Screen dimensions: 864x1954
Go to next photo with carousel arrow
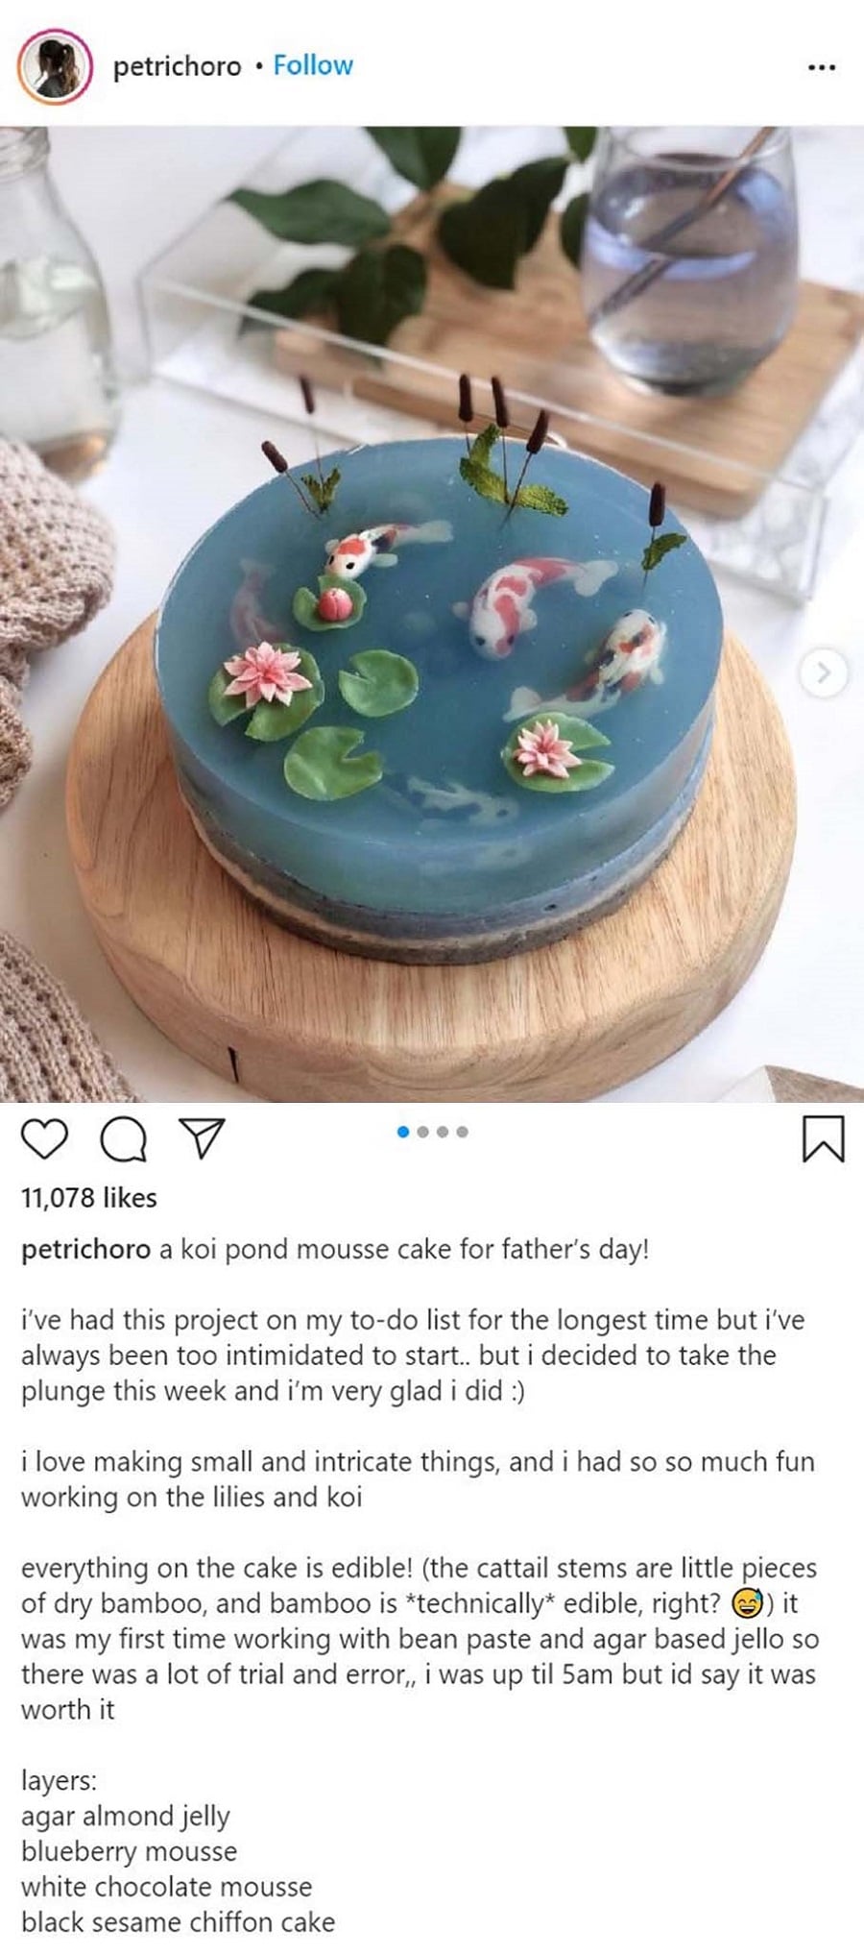(x=823, y=673)
